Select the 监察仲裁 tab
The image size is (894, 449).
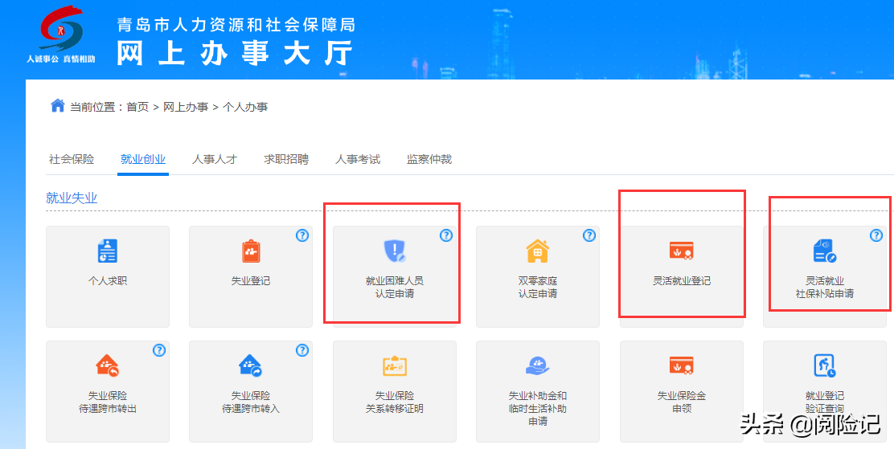[x=429, y=160]
